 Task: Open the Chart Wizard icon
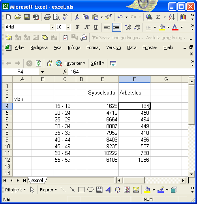pyautogui.click(x=183, y=17)
